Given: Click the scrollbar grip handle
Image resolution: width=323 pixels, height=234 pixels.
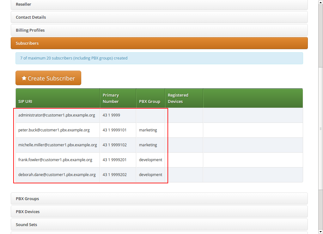Looking at the screenshot, I should (x=320, y=129).
